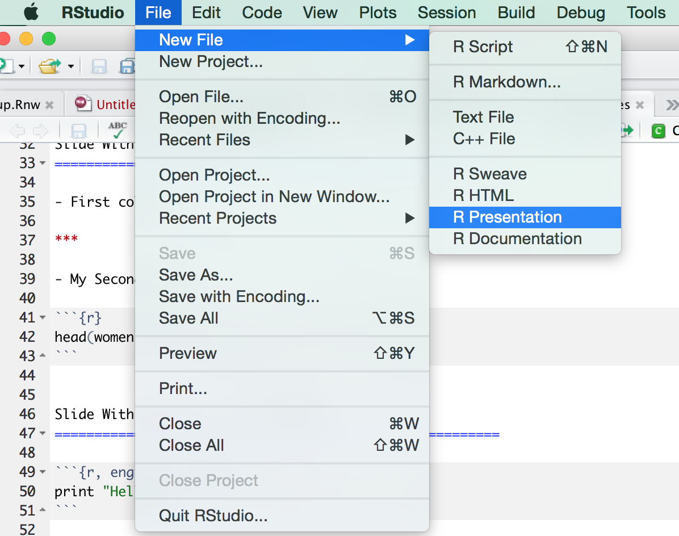The width and height of the screenshot is (679, 536).
Task: Open the Plots menu
Action: pyautogui.click(x=378, y=12)
